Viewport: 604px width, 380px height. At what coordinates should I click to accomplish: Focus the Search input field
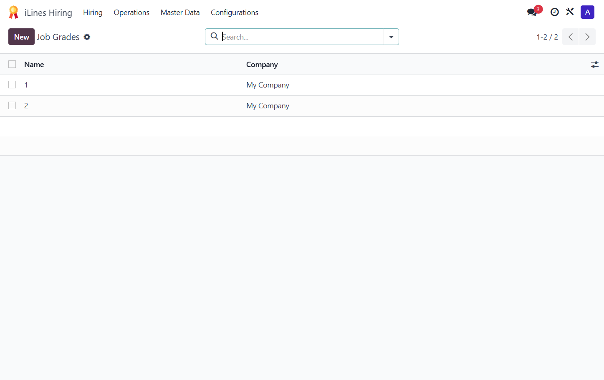(x=302, y=37)
